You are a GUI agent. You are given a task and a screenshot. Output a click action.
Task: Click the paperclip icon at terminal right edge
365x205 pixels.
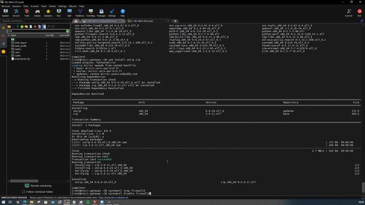[362, 21]
